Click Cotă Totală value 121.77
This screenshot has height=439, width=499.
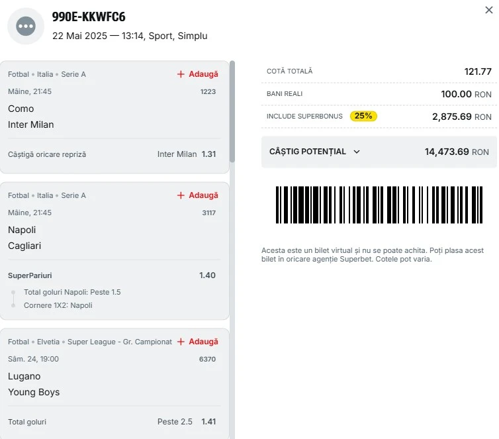(478, 72)
